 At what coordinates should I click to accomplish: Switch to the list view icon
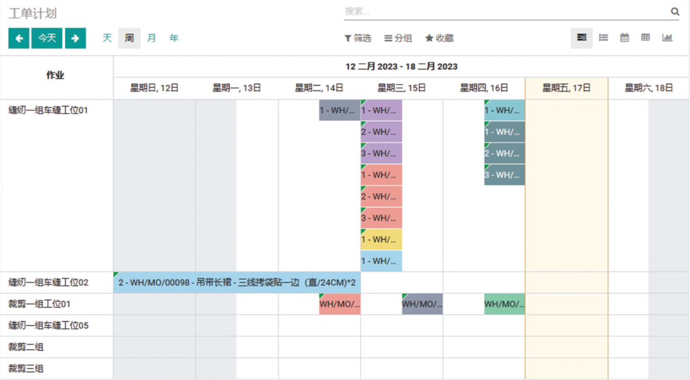pyautogui.click(x=604, y=38)
